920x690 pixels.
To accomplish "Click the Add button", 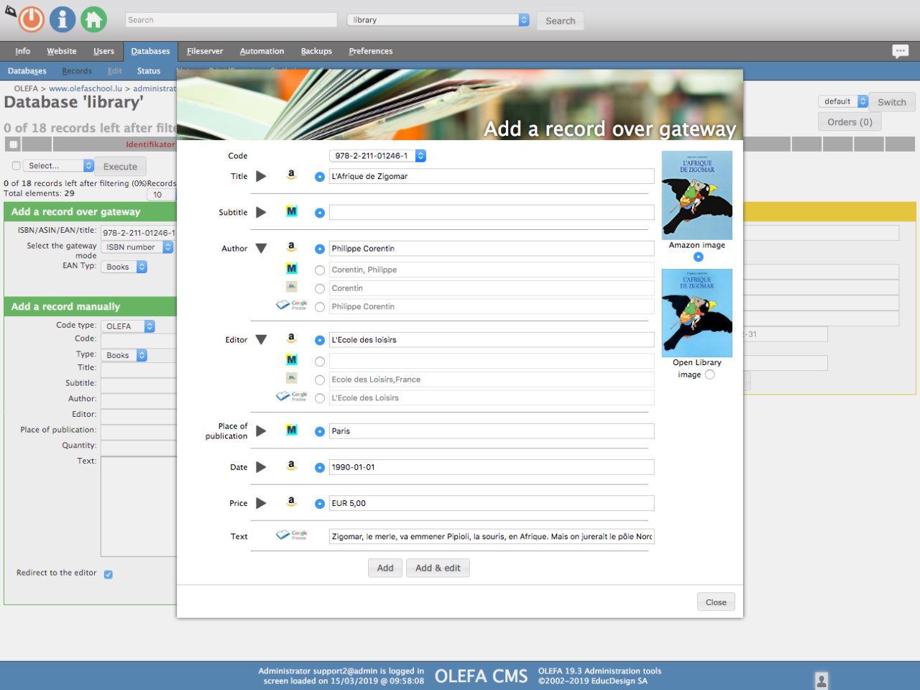I will [385, 568].
